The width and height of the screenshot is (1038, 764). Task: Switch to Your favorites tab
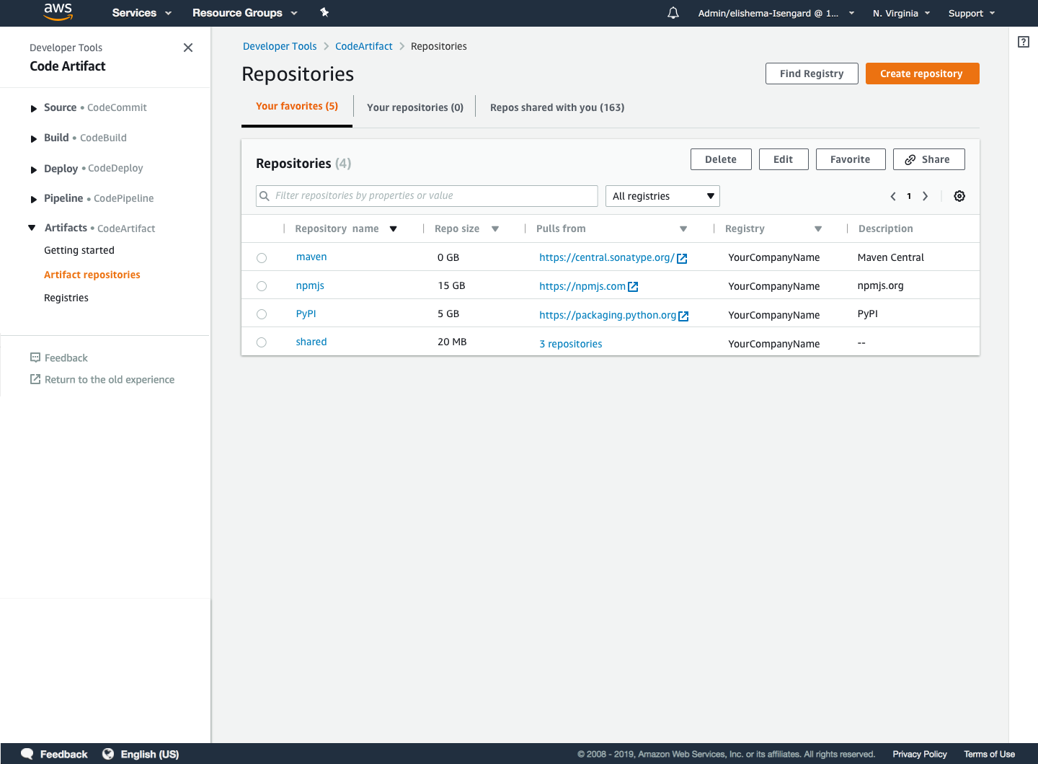[297, 107]
